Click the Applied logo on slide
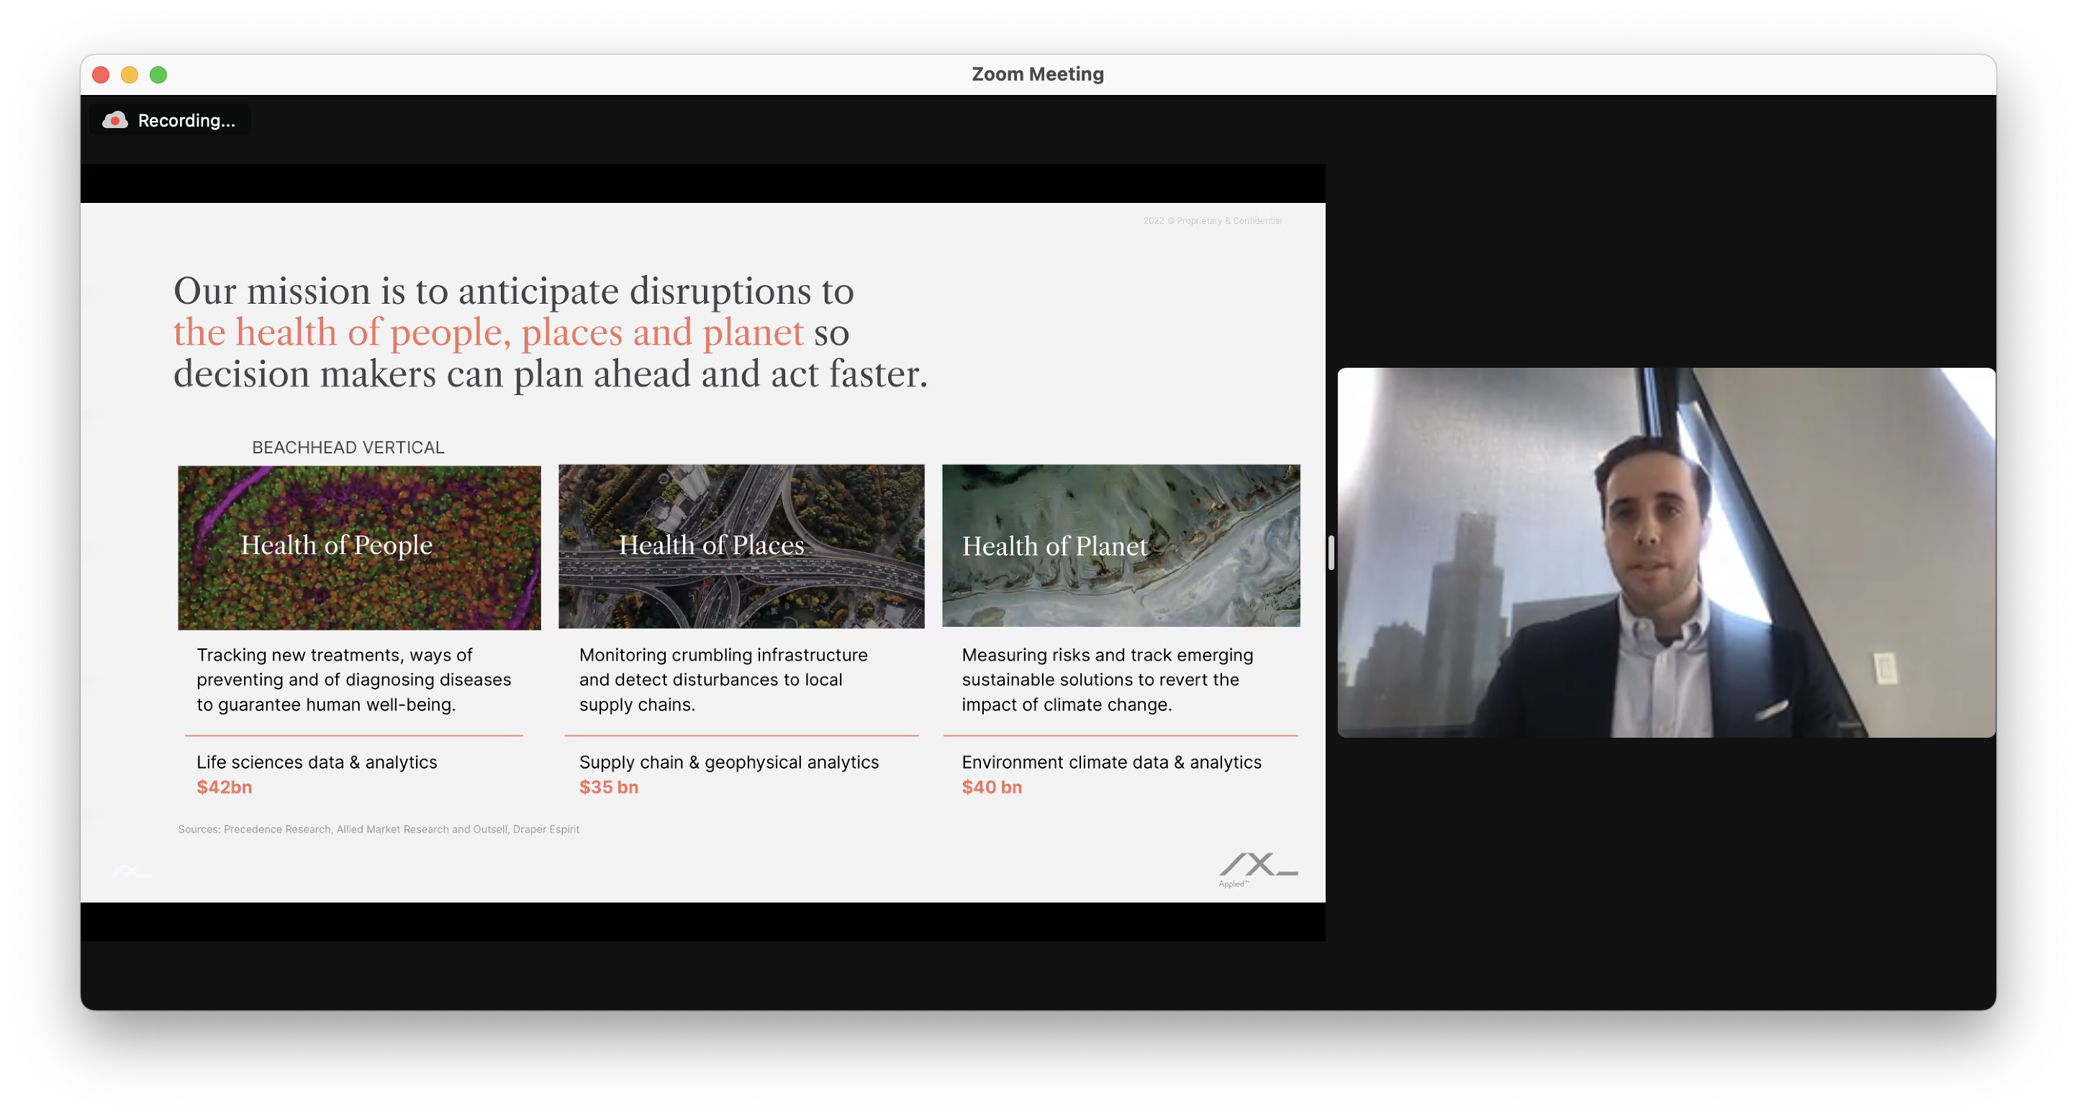This screenshot has height=1117, width=2077. (x=1257, y=868)
